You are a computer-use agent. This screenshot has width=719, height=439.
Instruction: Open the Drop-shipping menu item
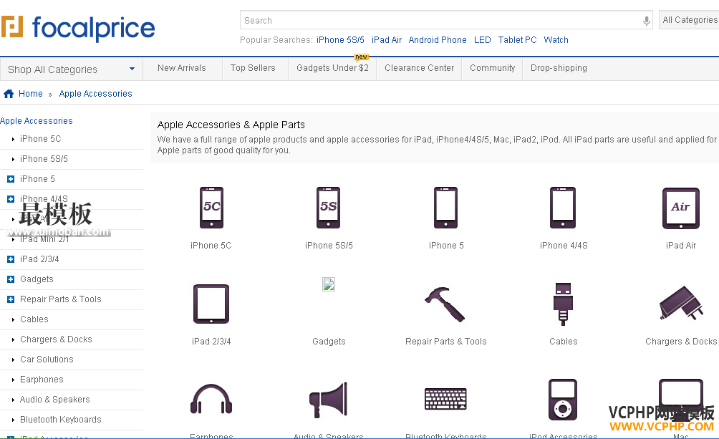tap(559, 68)
